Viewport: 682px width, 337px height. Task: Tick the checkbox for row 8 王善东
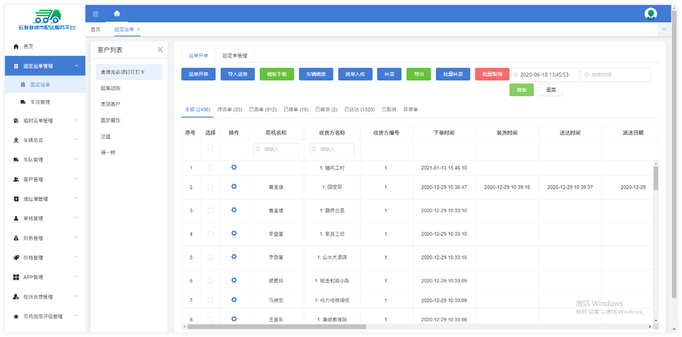tap(210, 319)
